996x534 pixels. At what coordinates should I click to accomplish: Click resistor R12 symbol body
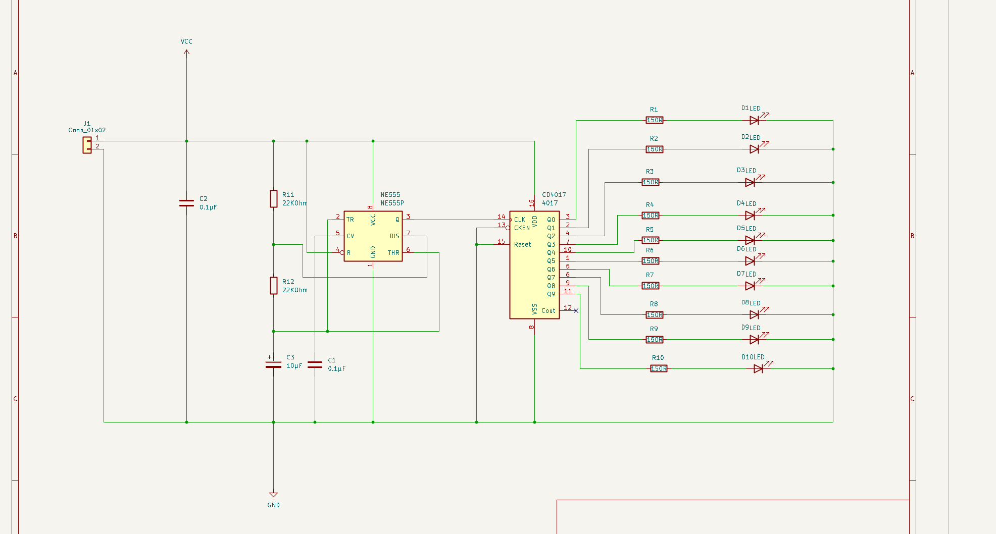(x=273, y=286)
